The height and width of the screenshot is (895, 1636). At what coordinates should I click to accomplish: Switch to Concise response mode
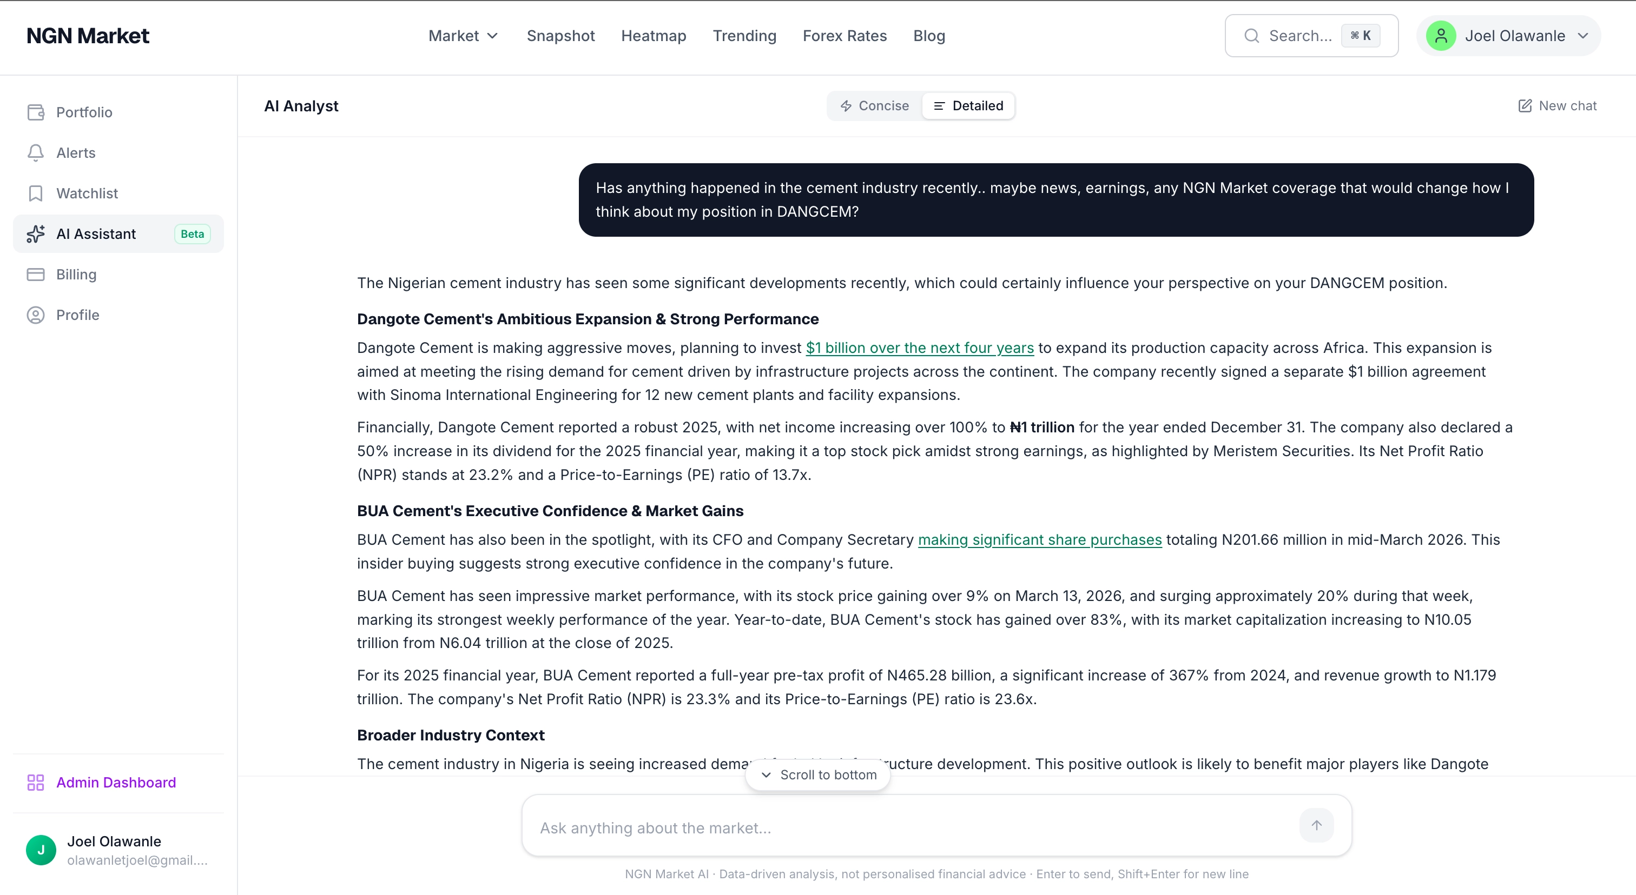pos(874,105)
